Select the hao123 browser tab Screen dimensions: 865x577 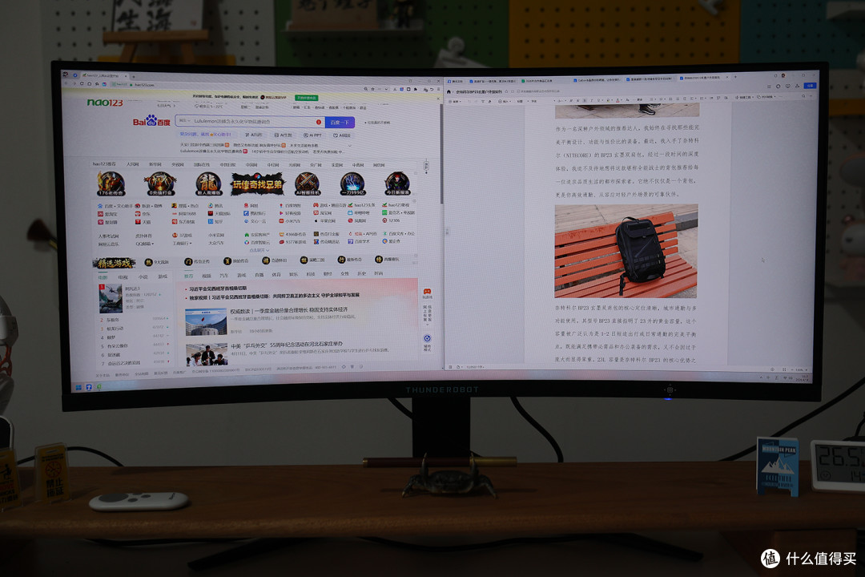point(103,75)
